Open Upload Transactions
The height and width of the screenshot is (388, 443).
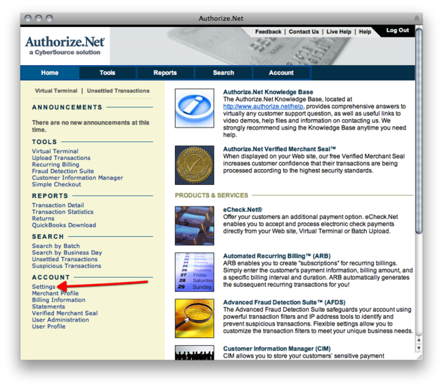[61, 158]
